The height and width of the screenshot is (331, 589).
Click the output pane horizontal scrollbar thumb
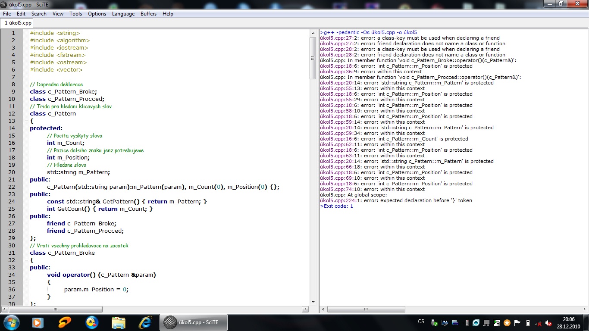[x=366, y=309]
